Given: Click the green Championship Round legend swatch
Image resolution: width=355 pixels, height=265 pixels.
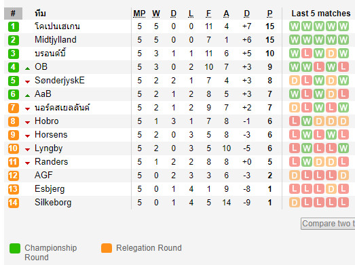Looking at the screenshot, I should point(15,248).
